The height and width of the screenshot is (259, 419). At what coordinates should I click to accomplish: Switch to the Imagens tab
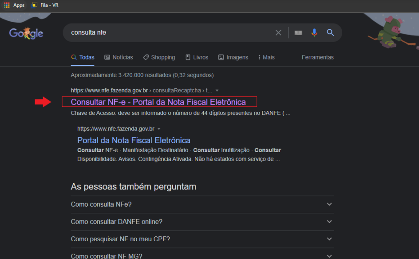pyautogui.click(x=233, y=57)
